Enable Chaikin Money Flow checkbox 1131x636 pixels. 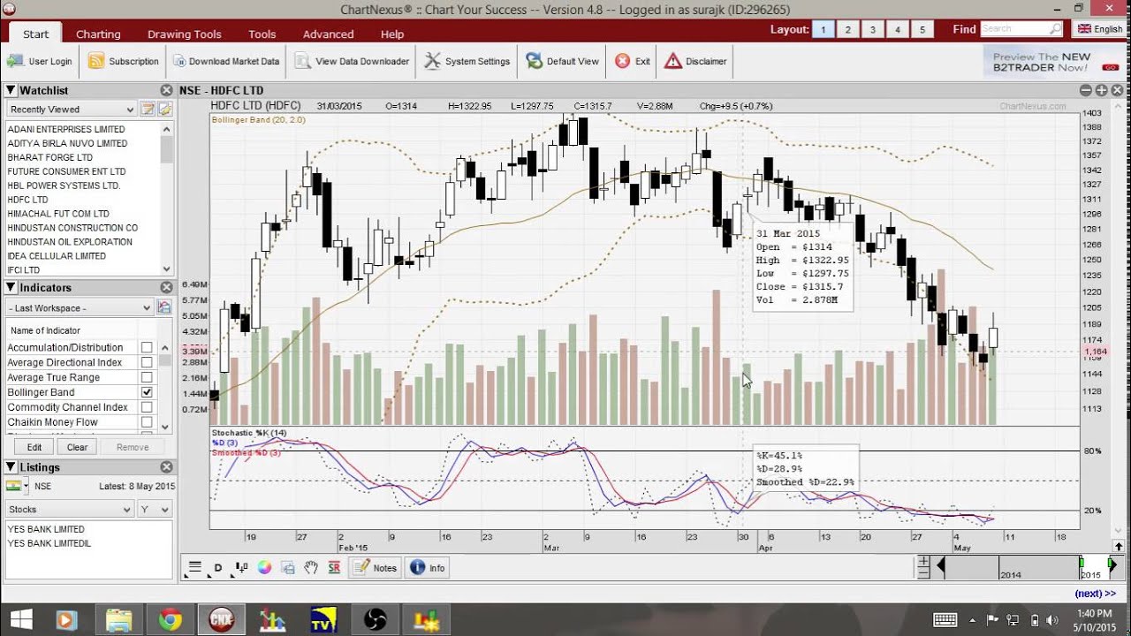[147, 422]
